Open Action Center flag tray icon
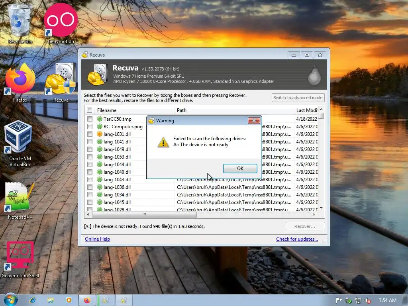The width and height of the screenshot is (408, 306). pos(339,300)
